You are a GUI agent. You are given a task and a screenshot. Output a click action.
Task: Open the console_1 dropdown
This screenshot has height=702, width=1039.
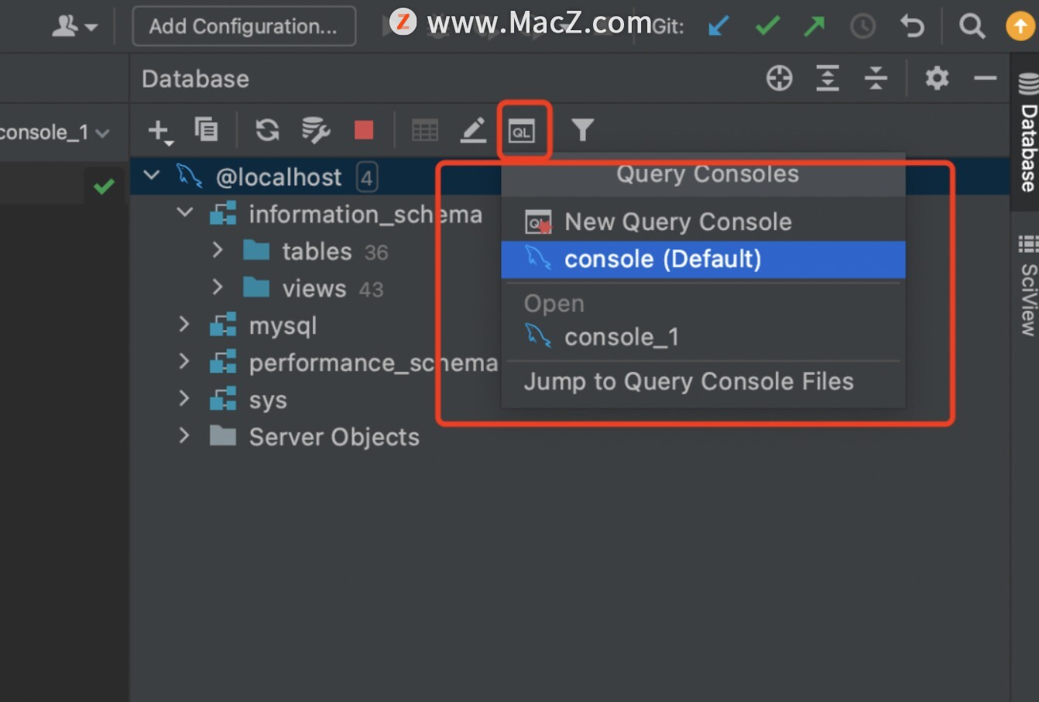53,132
